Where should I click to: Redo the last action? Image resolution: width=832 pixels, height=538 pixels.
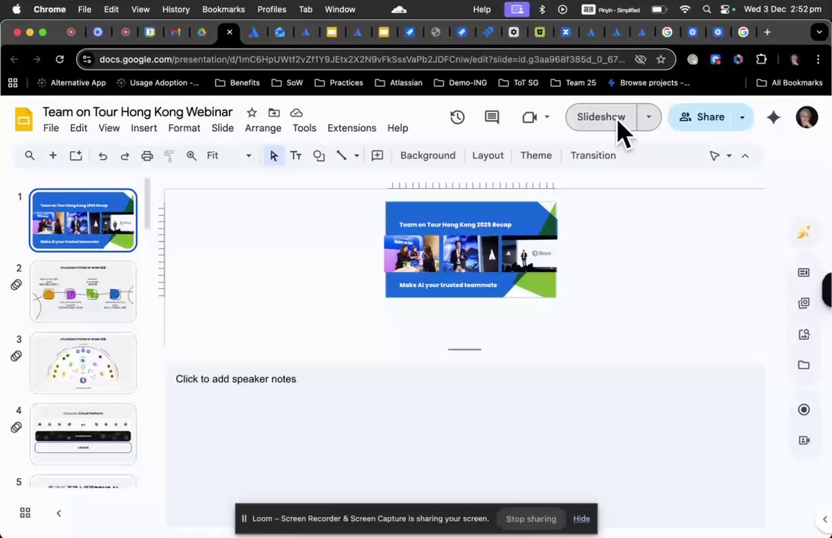pos(125,155)
